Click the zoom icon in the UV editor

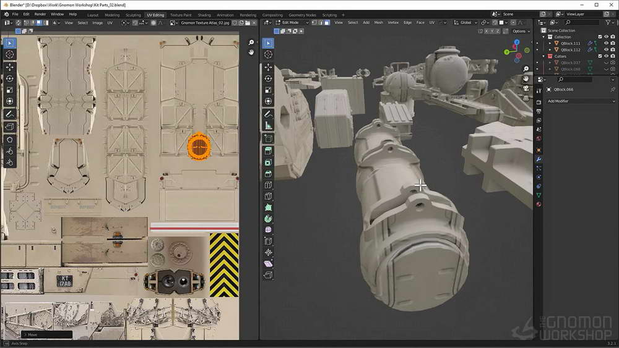coord(251,43)
